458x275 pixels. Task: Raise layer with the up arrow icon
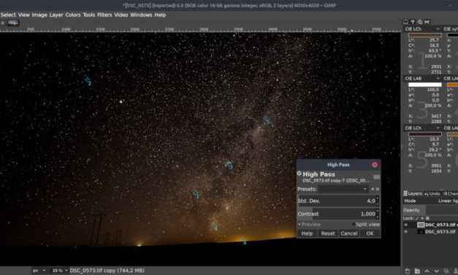[427, 271]
